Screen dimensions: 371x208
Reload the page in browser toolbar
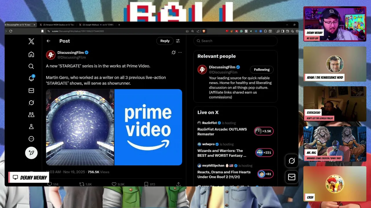[11, 31]
